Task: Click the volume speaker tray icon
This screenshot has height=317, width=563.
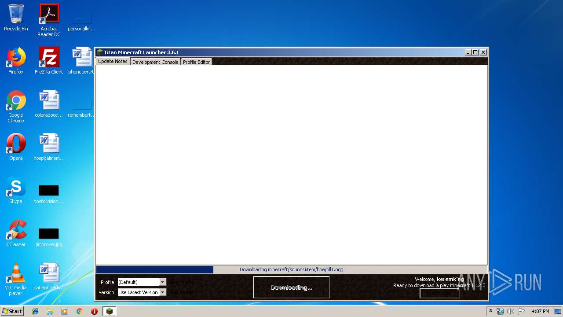Action: (x=511, y=311)
